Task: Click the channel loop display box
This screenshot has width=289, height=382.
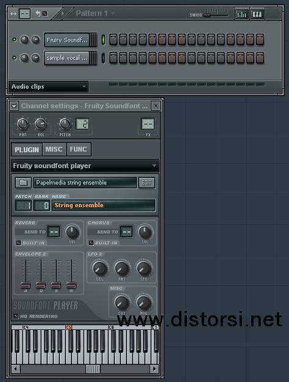Action: pos(25,13)
